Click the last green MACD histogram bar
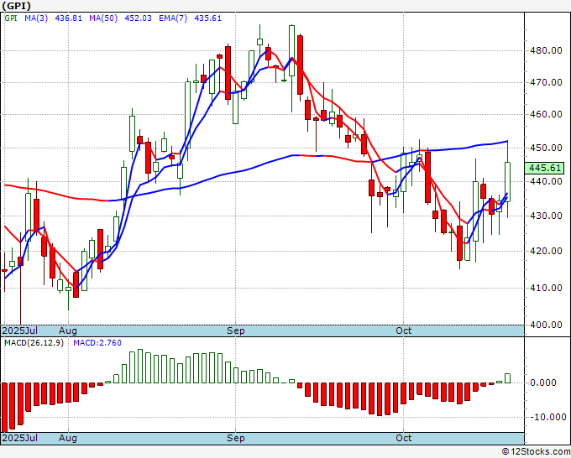This screenshot has height=458, width=571. (507, 378)
